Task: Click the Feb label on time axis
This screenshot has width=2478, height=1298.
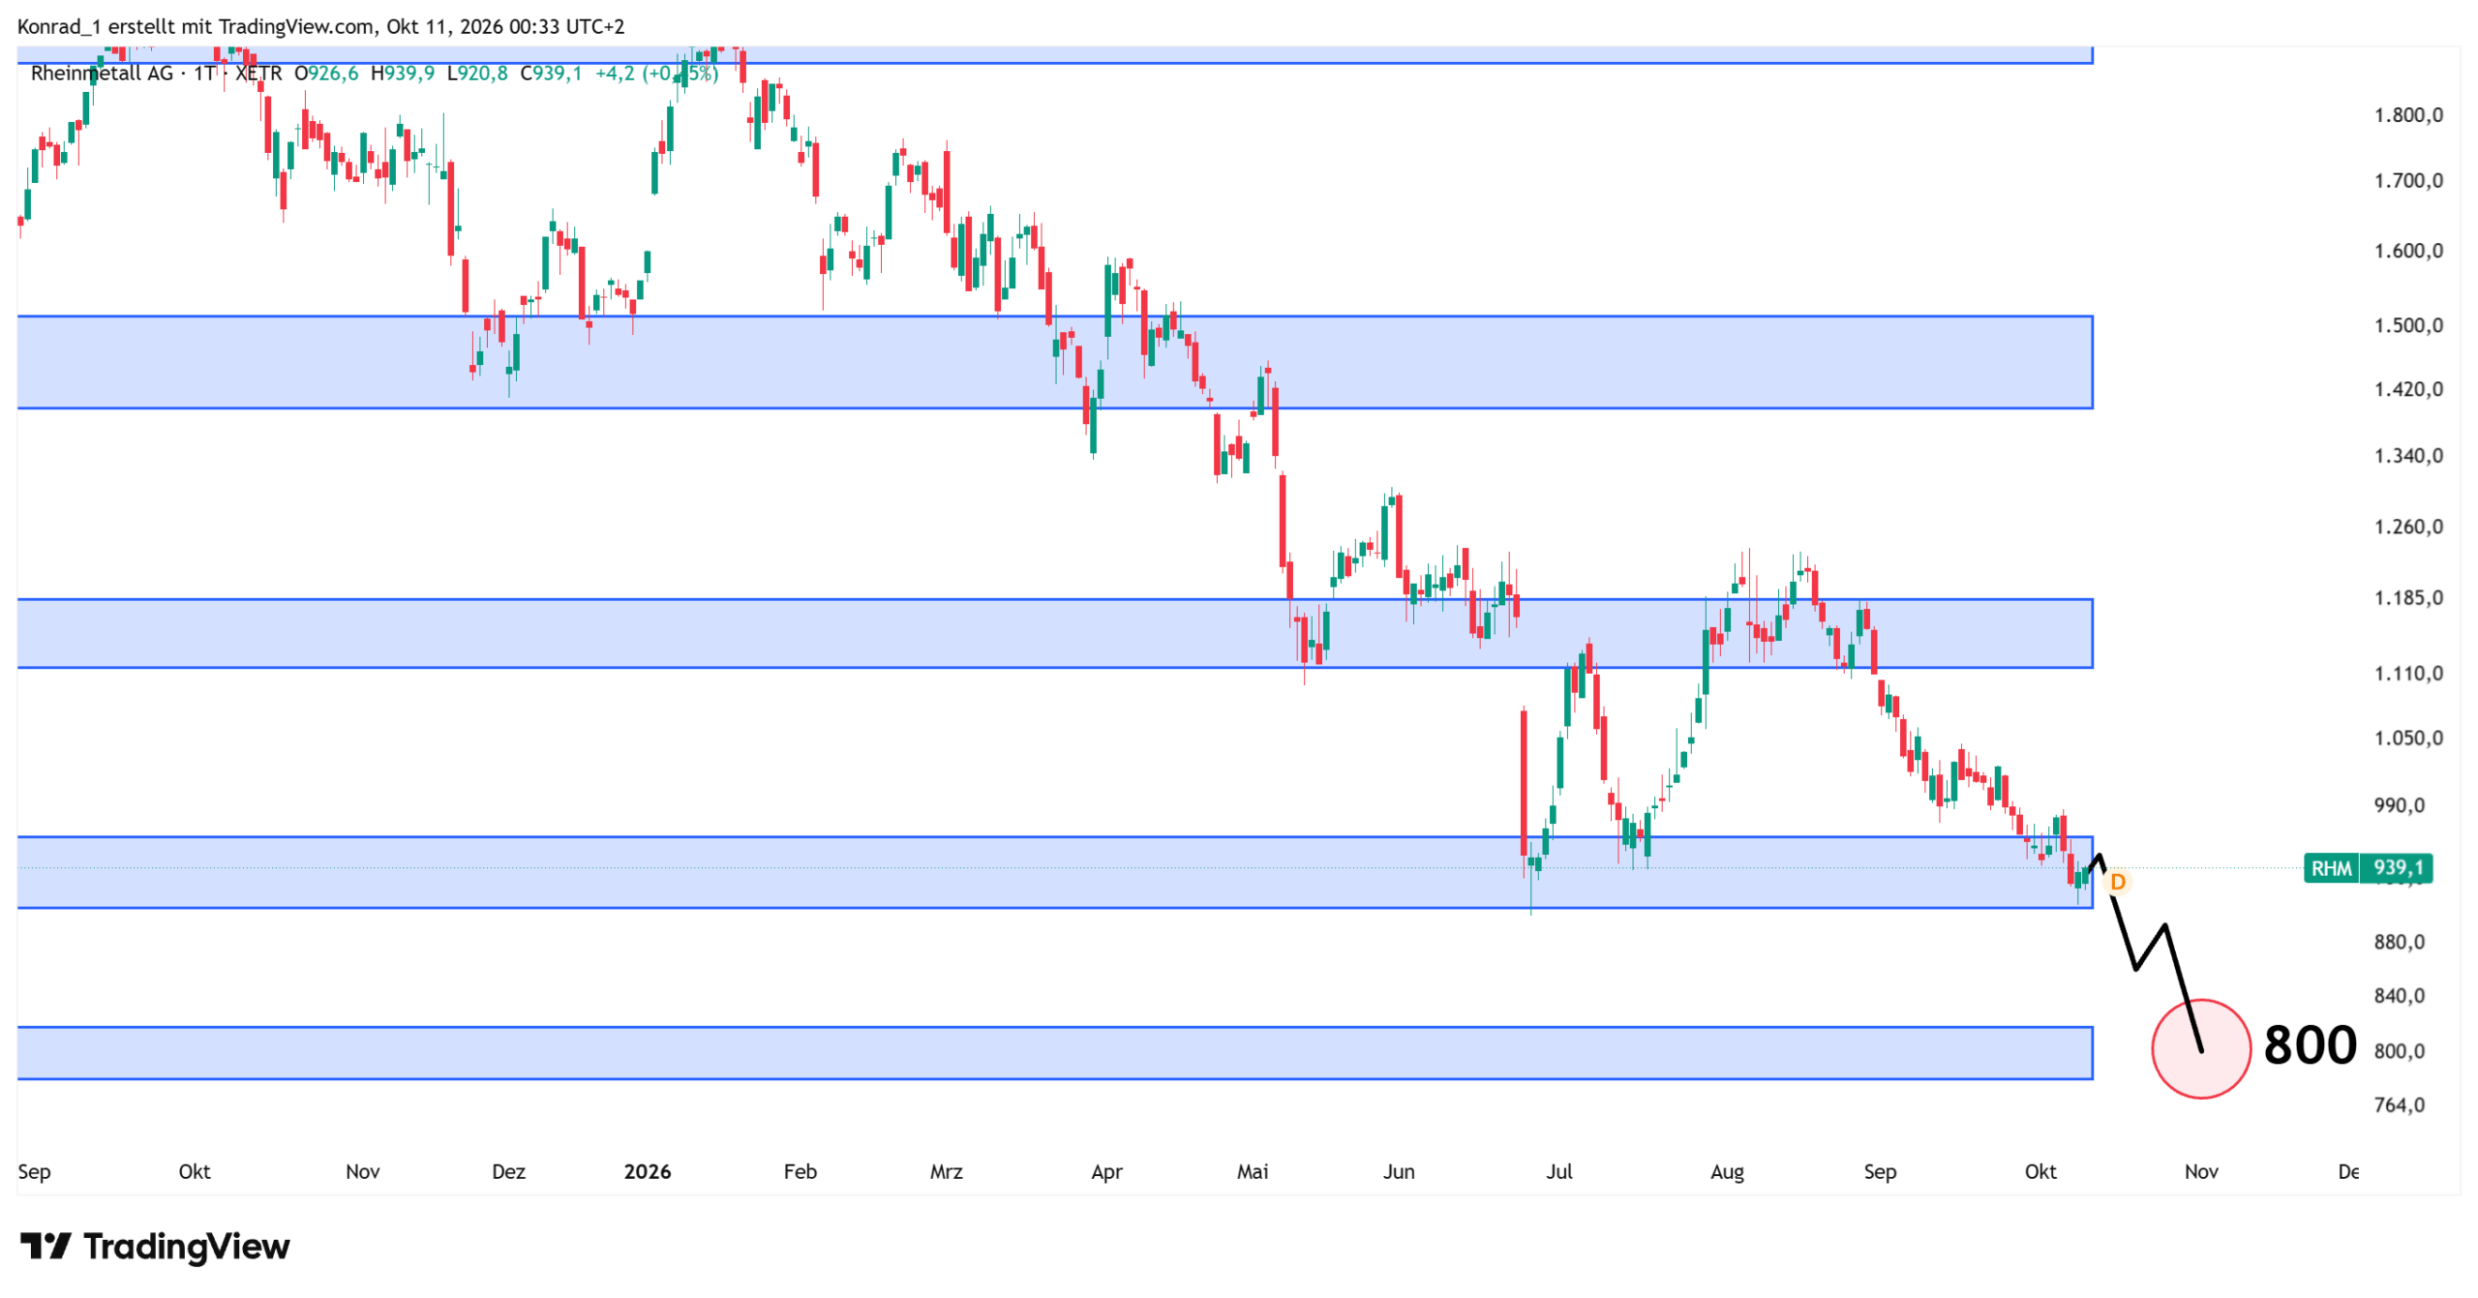Action: [801, 1172]
